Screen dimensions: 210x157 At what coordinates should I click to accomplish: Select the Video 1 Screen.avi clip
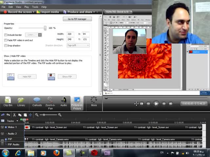point(113,127)
